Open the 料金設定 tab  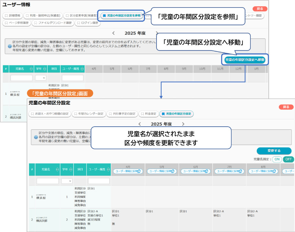tap(149, 114)
